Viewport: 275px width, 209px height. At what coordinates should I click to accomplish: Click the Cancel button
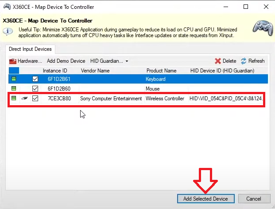pyautogui.click(x=254, y=199)
